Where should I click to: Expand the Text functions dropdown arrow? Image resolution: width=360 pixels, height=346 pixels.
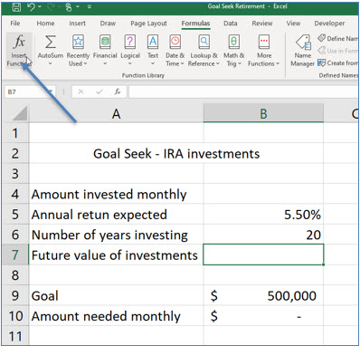pyautogui.click(x=153, y=63)
